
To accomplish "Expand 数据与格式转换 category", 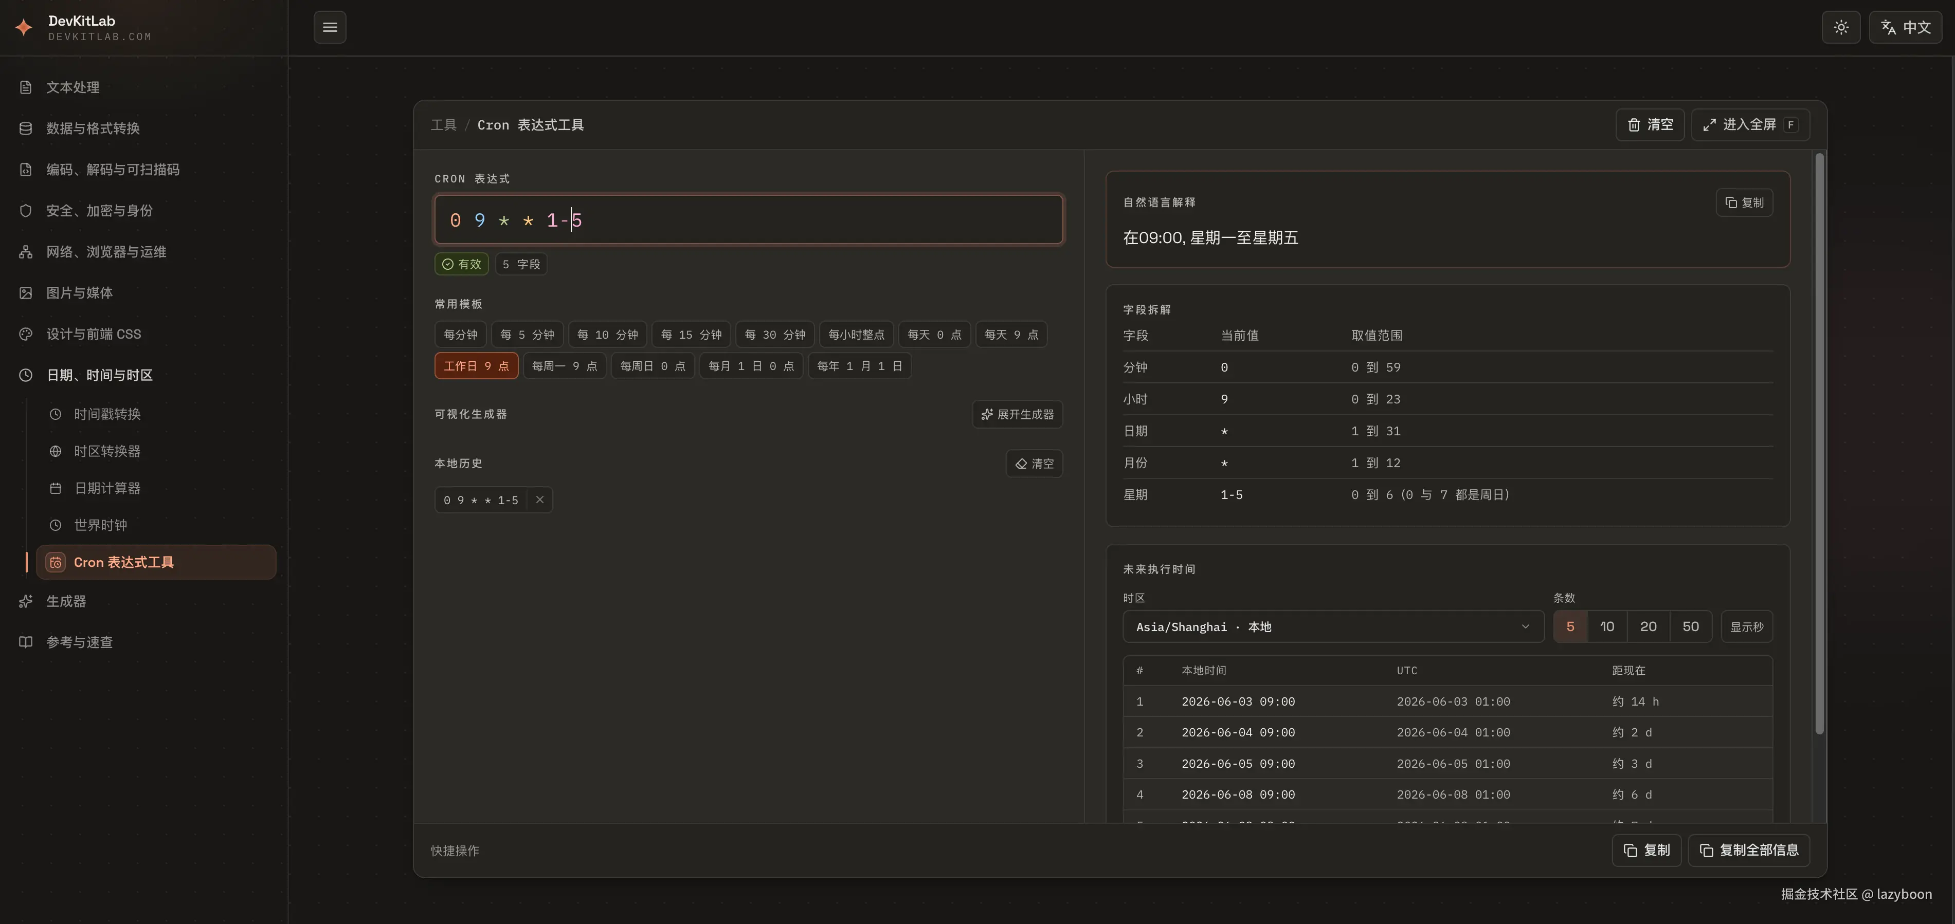I will pos(144,128).
